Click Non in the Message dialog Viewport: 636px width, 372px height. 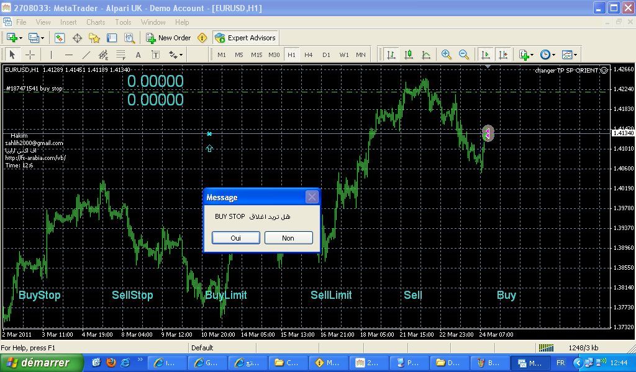pyautogui.click(x=288, y=238)
